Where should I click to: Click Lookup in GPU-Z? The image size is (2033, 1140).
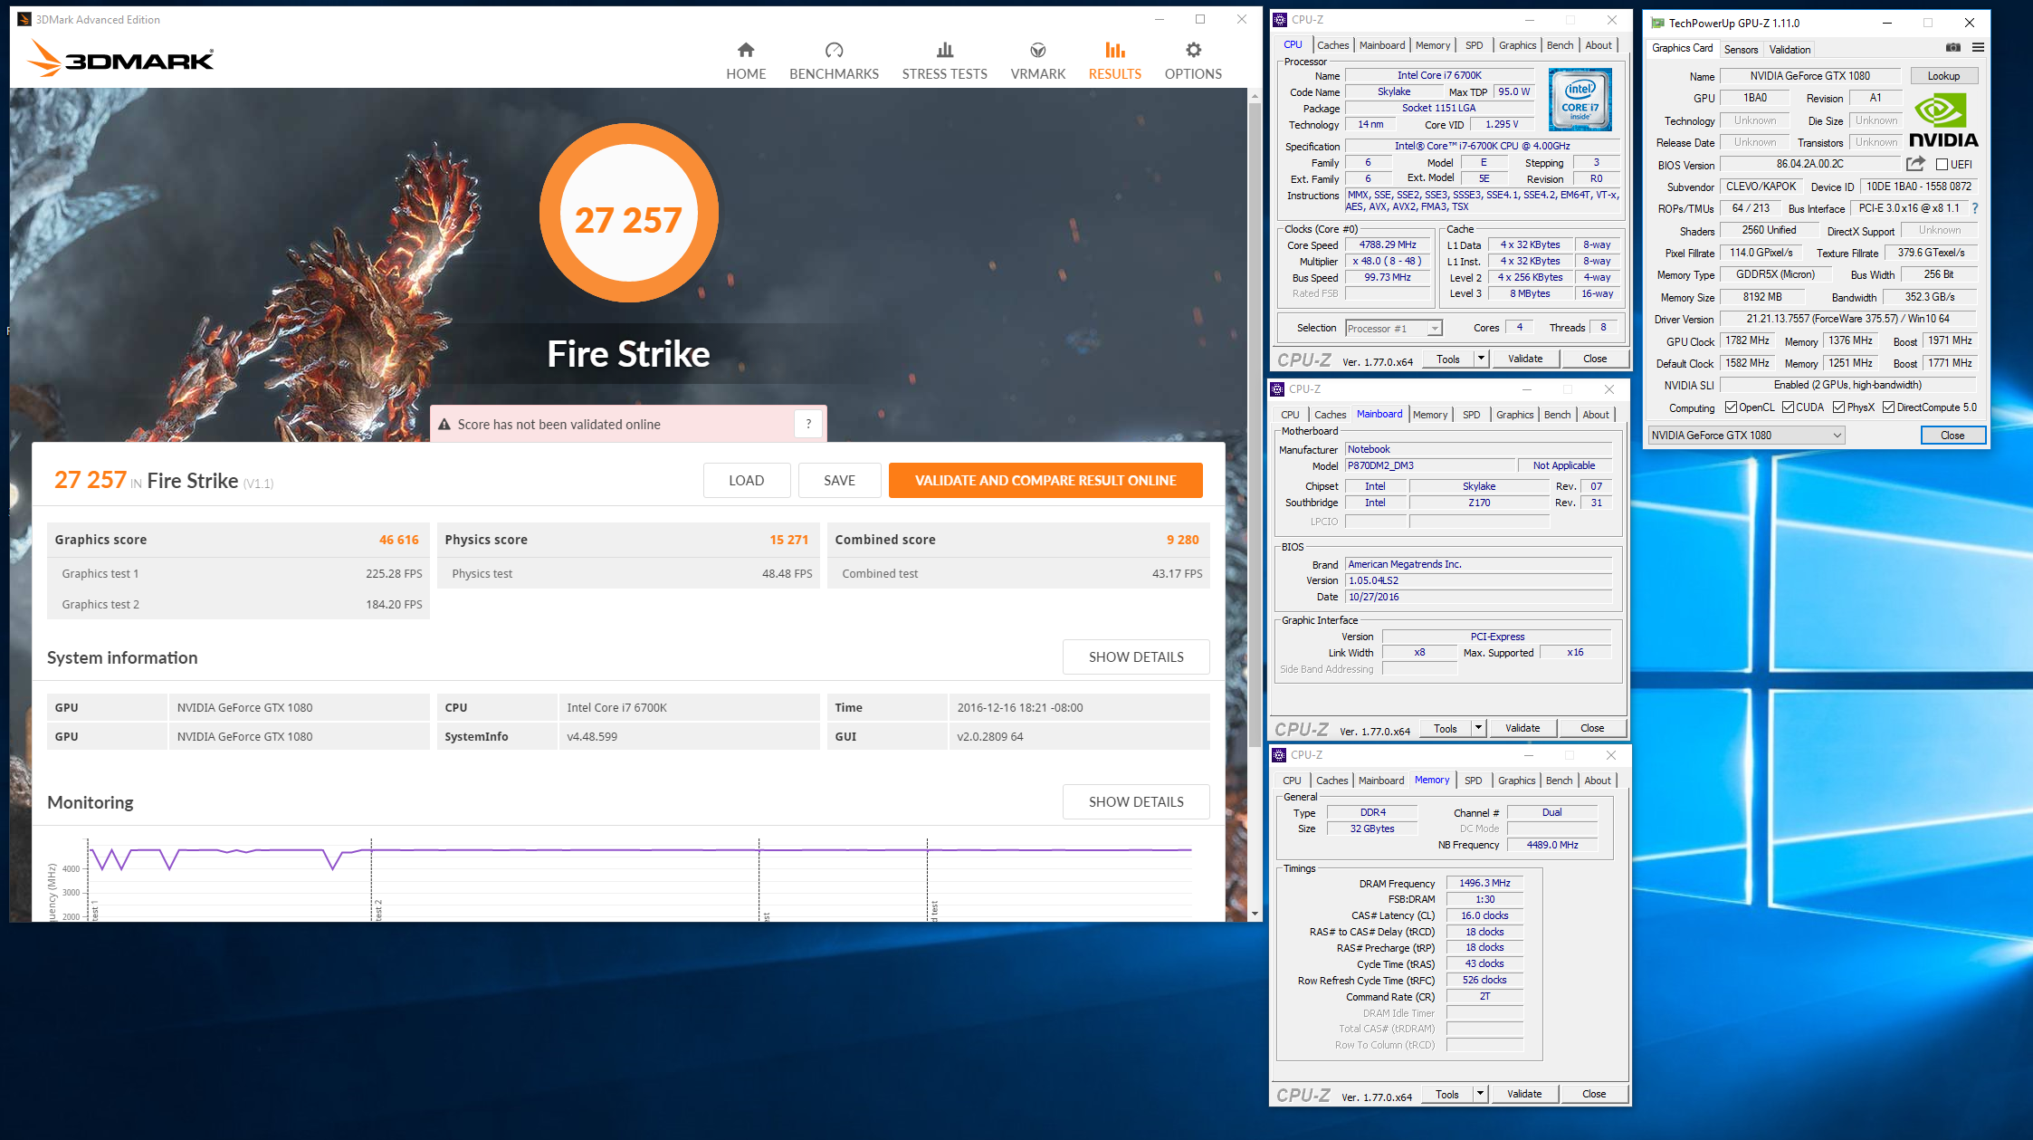click(1943, 76)
